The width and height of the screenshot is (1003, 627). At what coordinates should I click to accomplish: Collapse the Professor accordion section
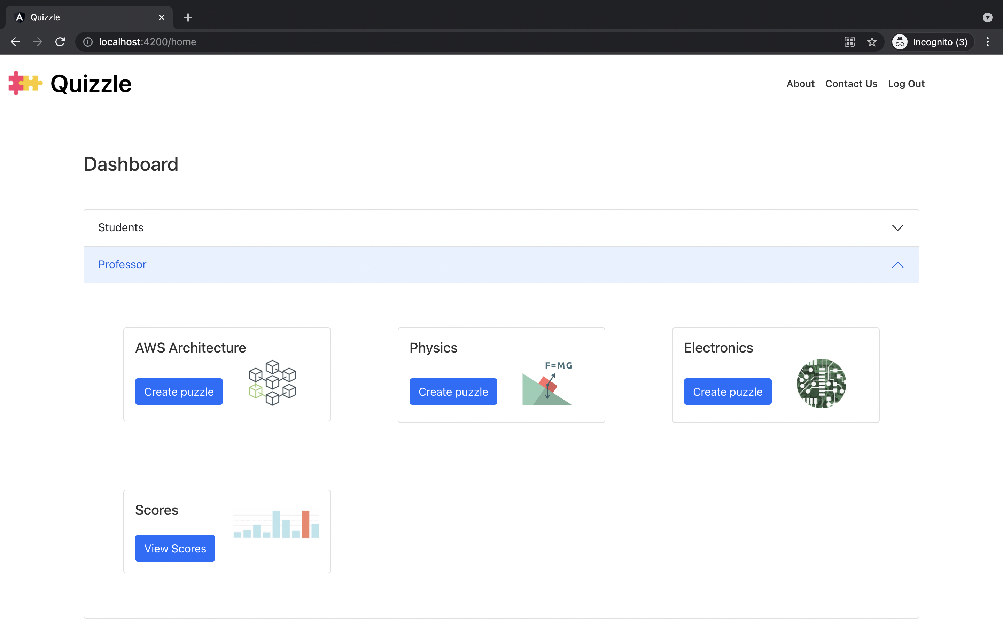(122, 265)
